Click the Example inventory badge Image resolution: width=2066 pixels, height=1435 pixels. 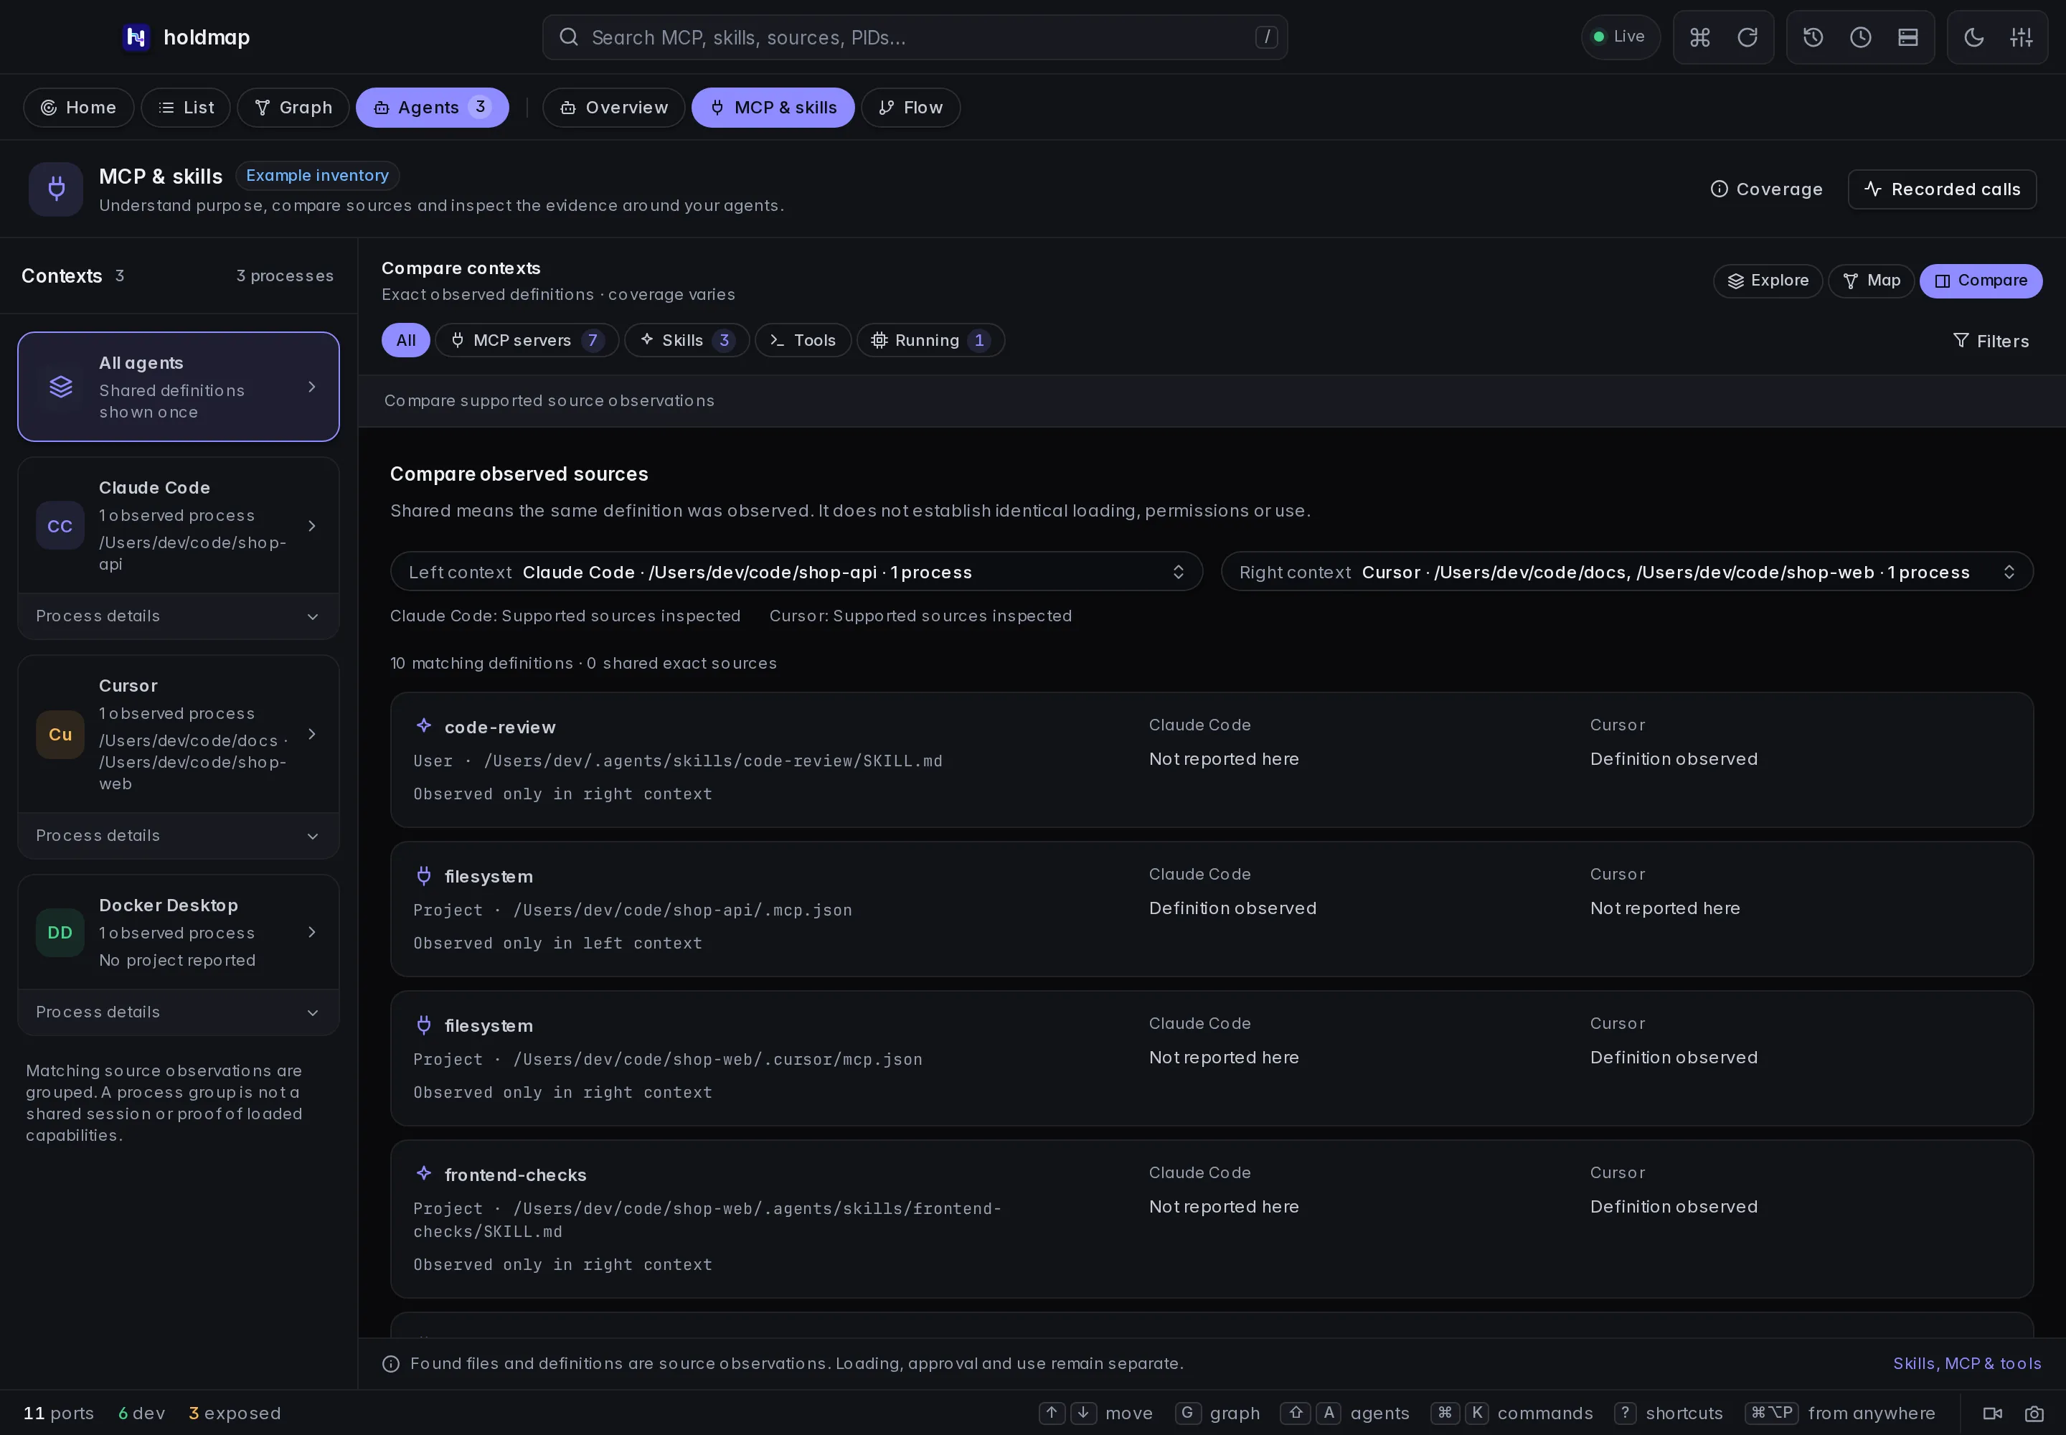point(317,175)
